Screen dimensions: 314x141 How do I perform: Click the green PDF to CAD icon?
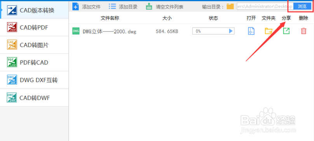point(12,62)
